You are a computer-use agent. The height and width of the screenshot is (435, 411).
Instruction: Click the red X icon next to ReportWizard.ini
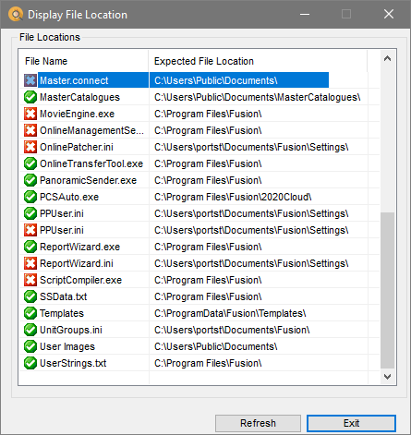tap(30, 263)
